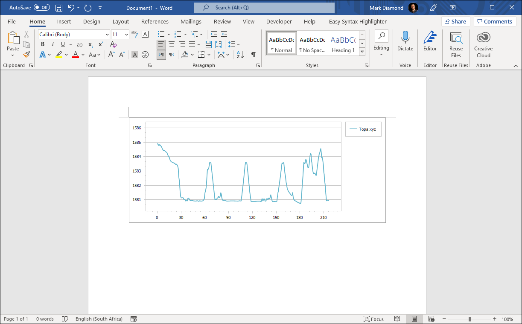
Task: Click the Format Painter brush icon
Action: [x=26, y=55]
